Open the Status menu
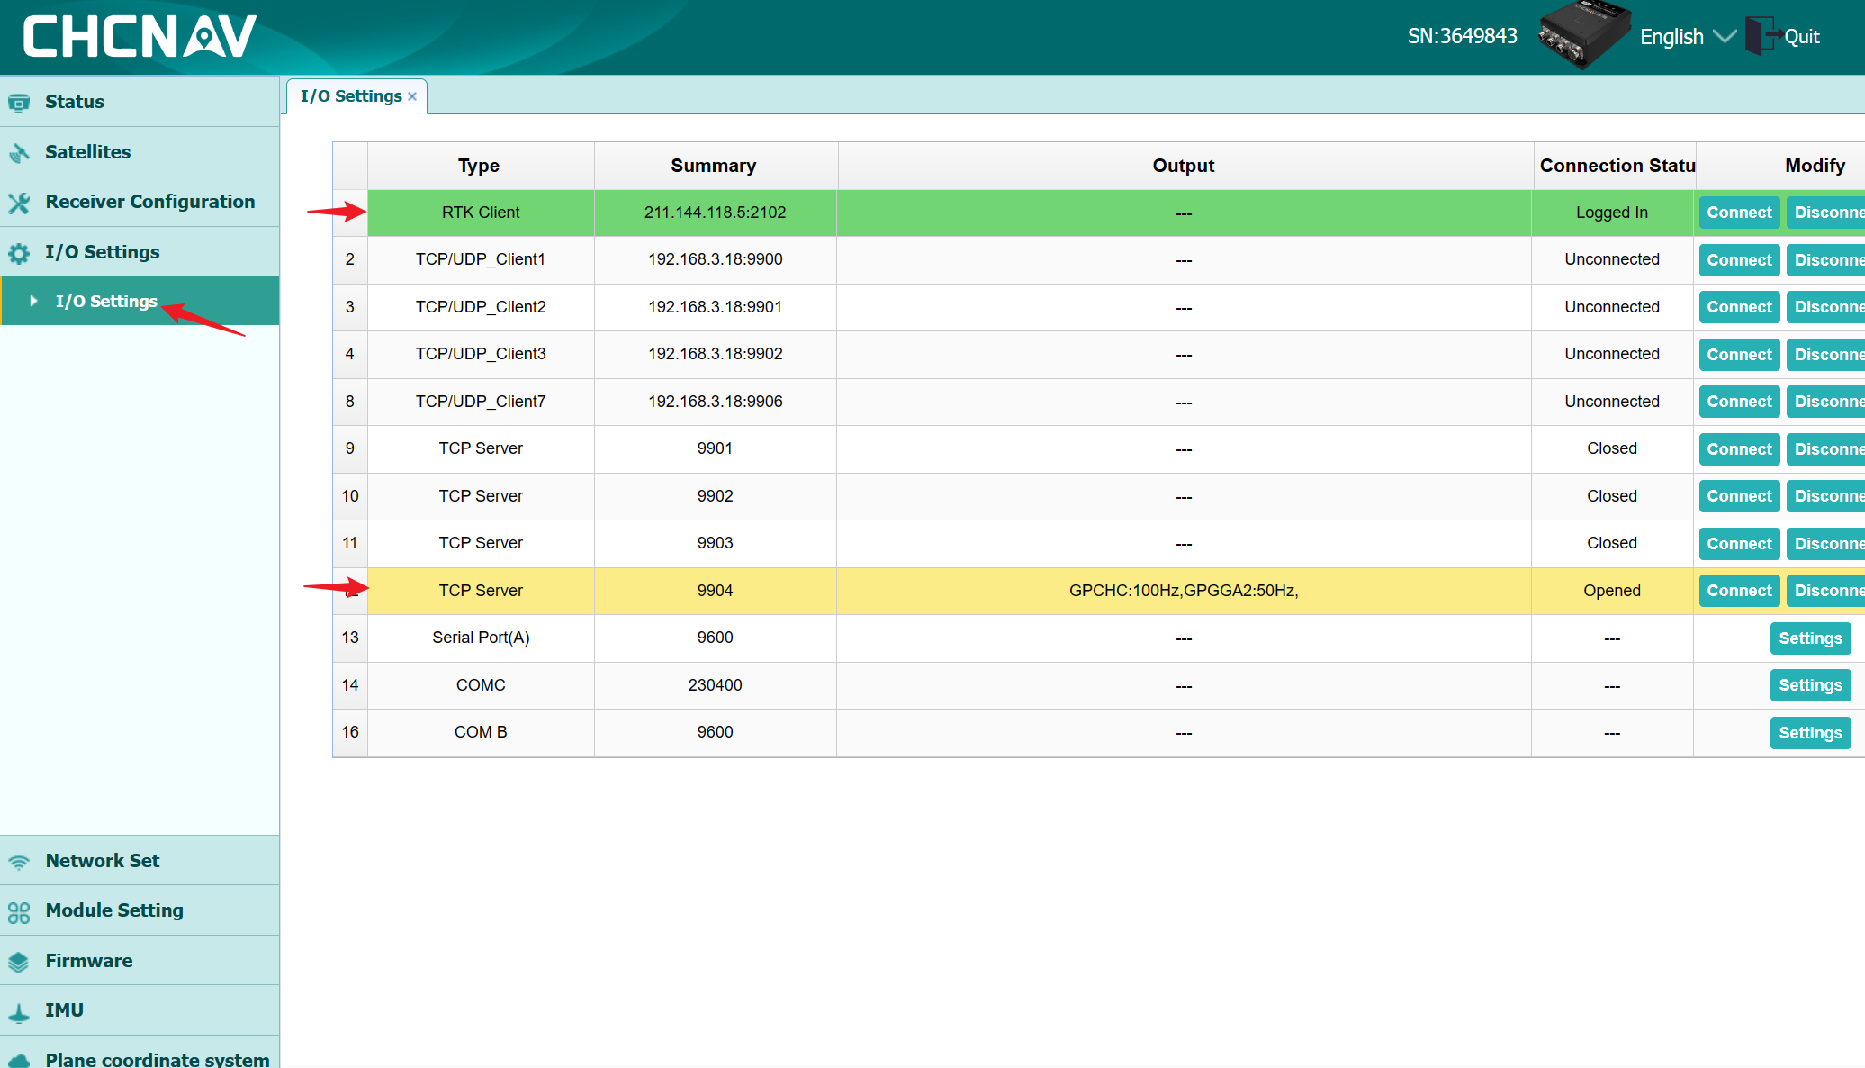This screenshot has height=1068, width=1865. (x=140, y=102)
